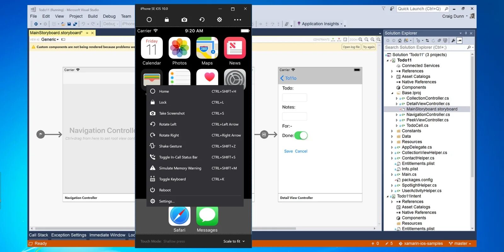Toggle the Done switch in Detail View
Viewport: 504px width, 252px height.
301,135
